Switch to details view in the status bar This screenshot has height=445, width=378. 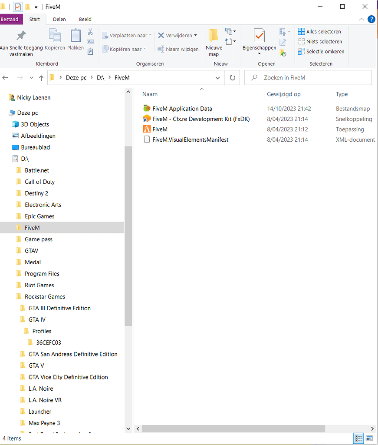[358, 438]
